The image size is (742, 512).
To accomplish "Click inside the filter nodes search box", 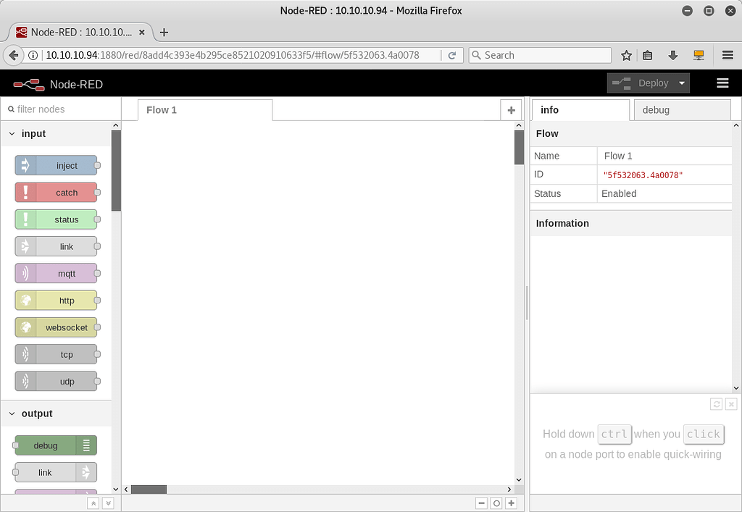I will click(x=58, y=109).
